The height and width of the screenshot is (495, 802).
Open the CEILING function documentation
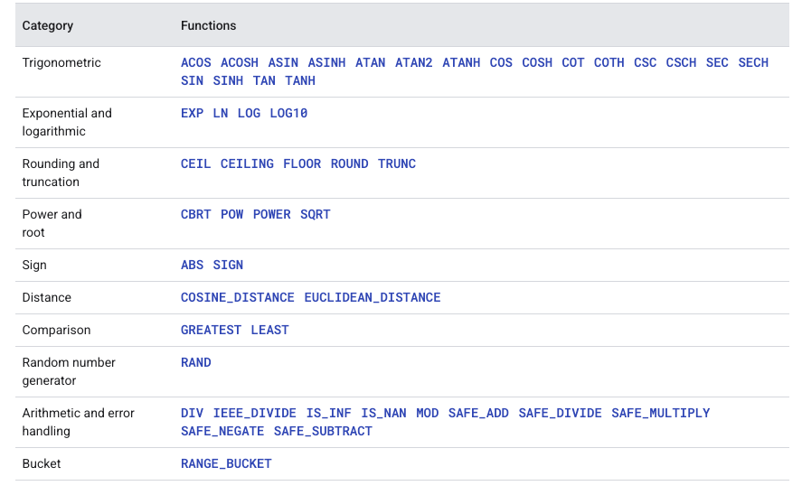pyautogui.click(x=247, y=164)
